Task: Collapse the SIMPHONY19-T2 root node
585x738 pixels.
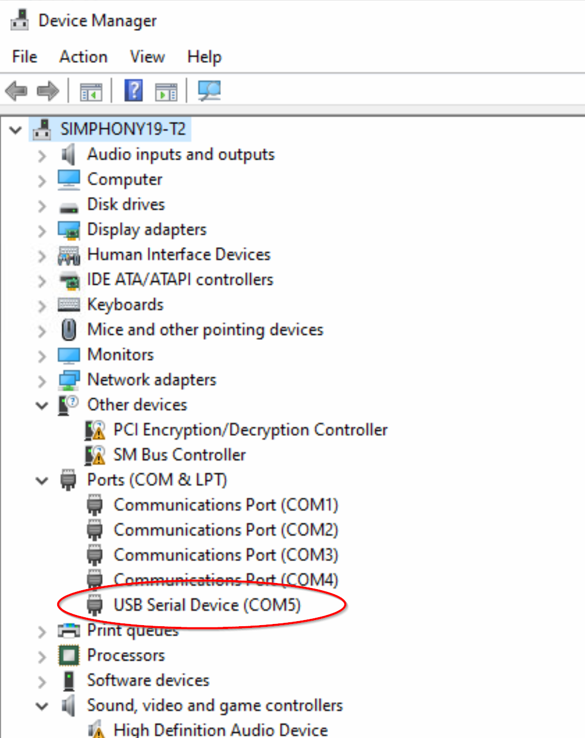Action: (15, 130)
